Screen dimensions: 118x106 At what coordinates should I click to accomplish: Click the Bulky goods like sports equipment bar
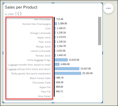click(x=68, y=73)
